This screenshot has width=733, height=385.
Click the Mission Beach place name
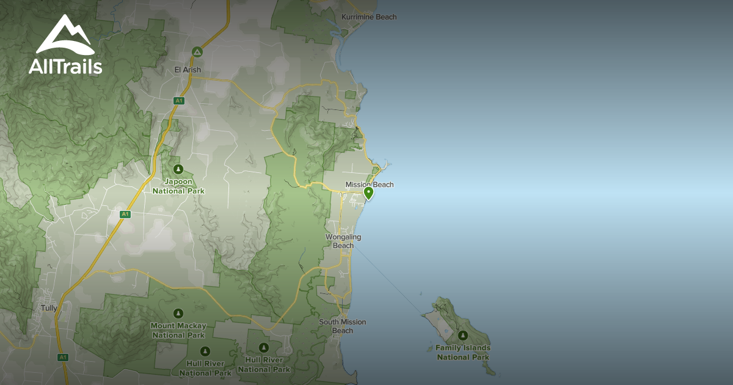[370, 185]
